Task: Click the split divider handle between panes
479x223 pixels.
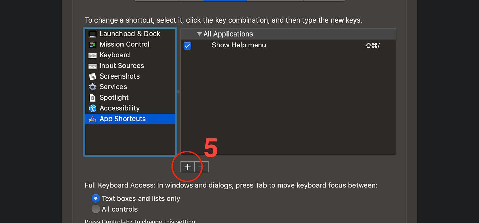Action: pos(178,92)
